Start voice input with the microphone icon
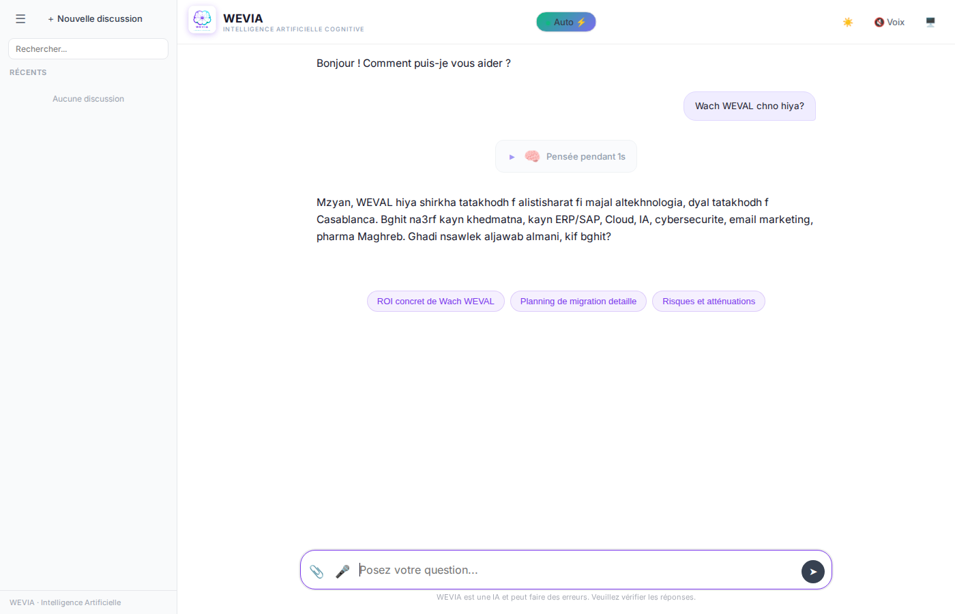 point(342,571)
